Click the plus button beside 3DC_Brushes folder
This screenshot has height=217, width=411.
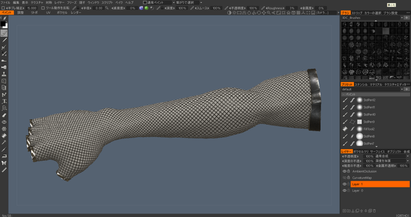407,17
